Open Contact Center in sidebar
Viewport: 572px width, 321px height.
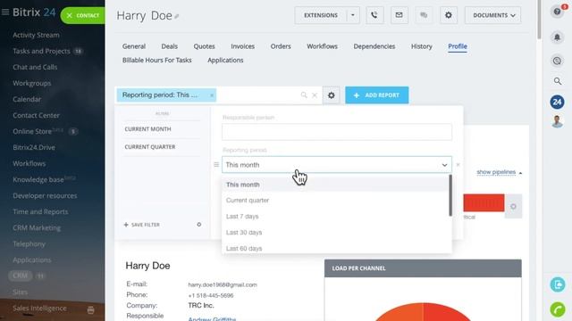(x=36, y=115)
